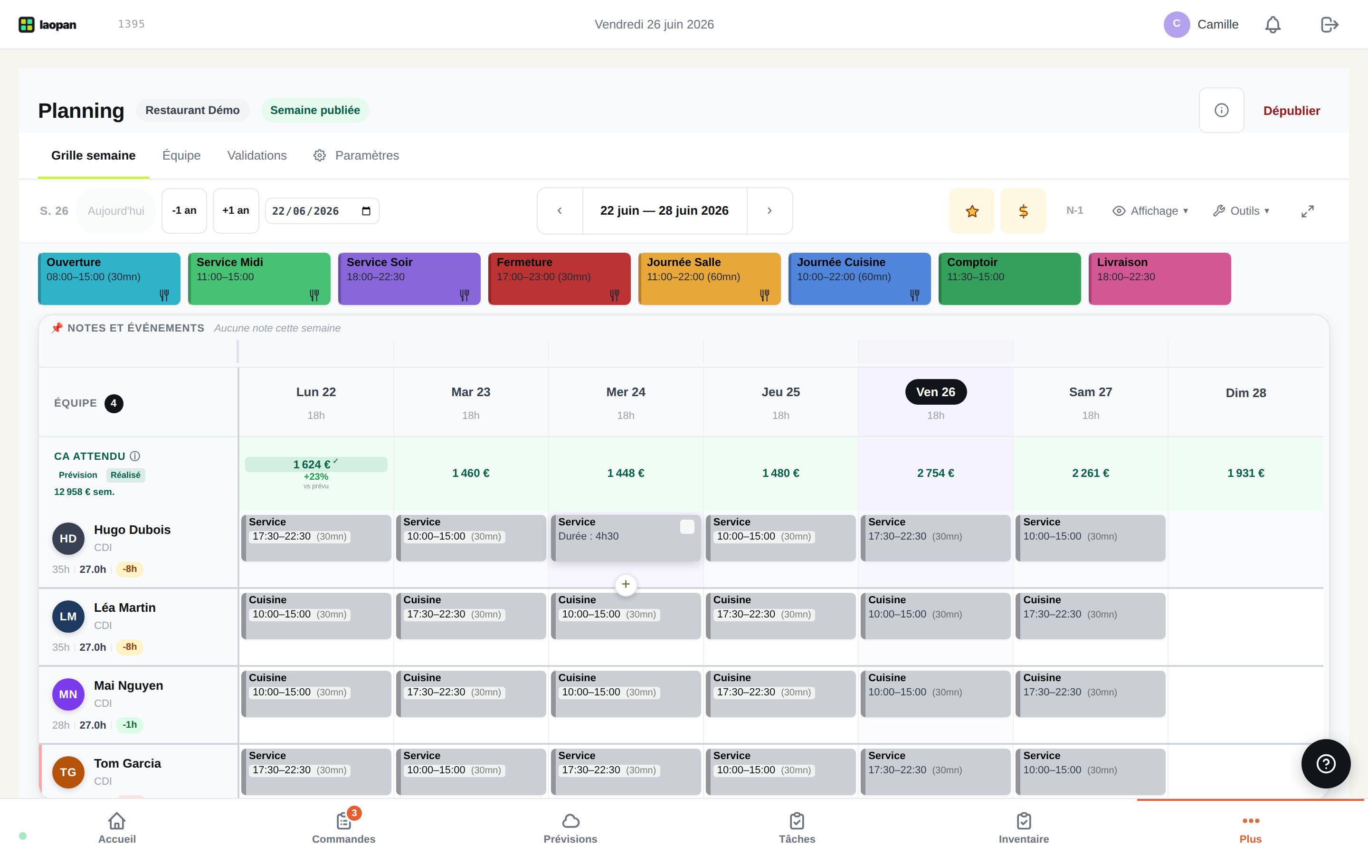1368x855 pixels.
Task: Click Mai Nguyen MN avatar
Action: [68, 694]
